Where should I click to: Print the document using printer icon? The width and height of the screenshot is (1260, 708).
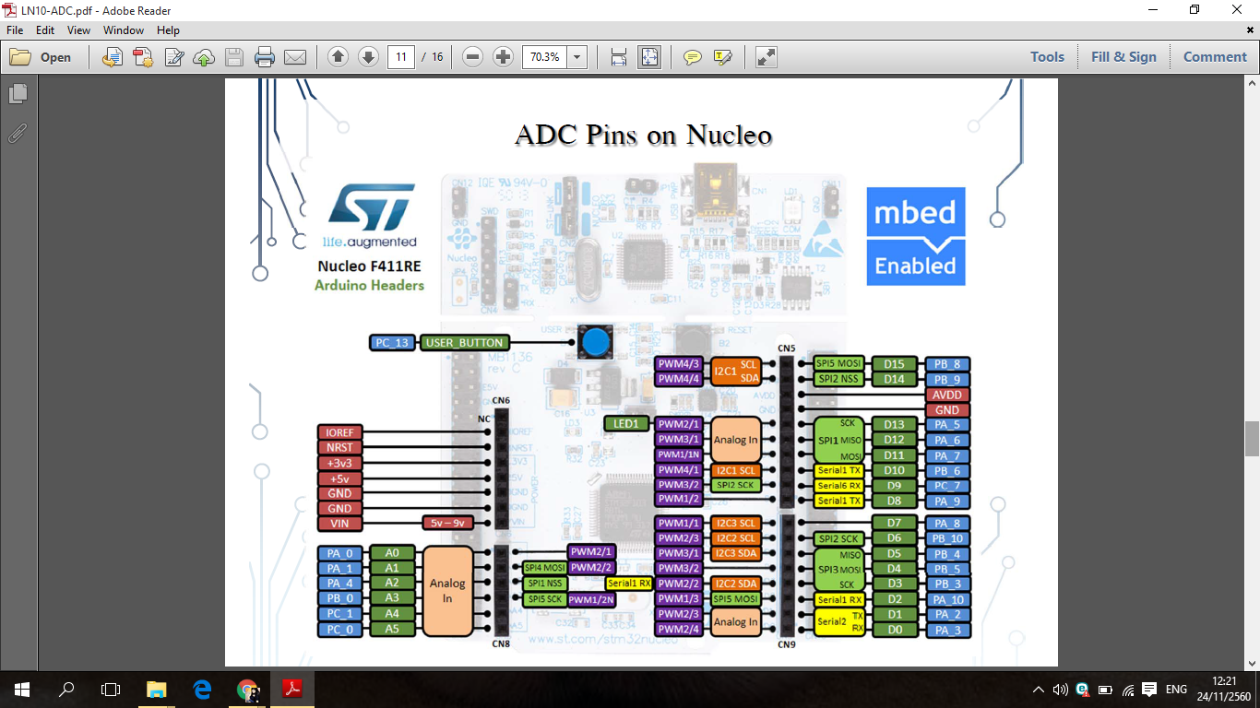[265, 57]
